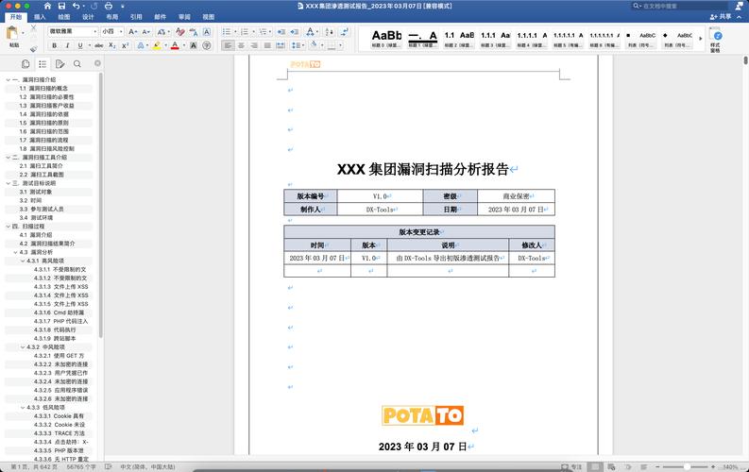Click the Paste clipboard icon
The height and width of the screenshot is (472, 749).
coord(12,33)
